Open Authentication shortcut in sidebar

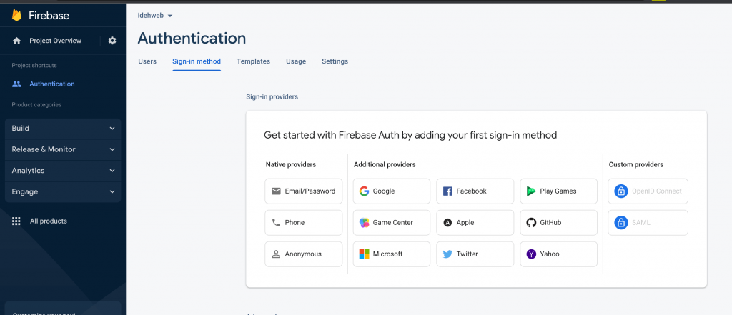(51, 84)
